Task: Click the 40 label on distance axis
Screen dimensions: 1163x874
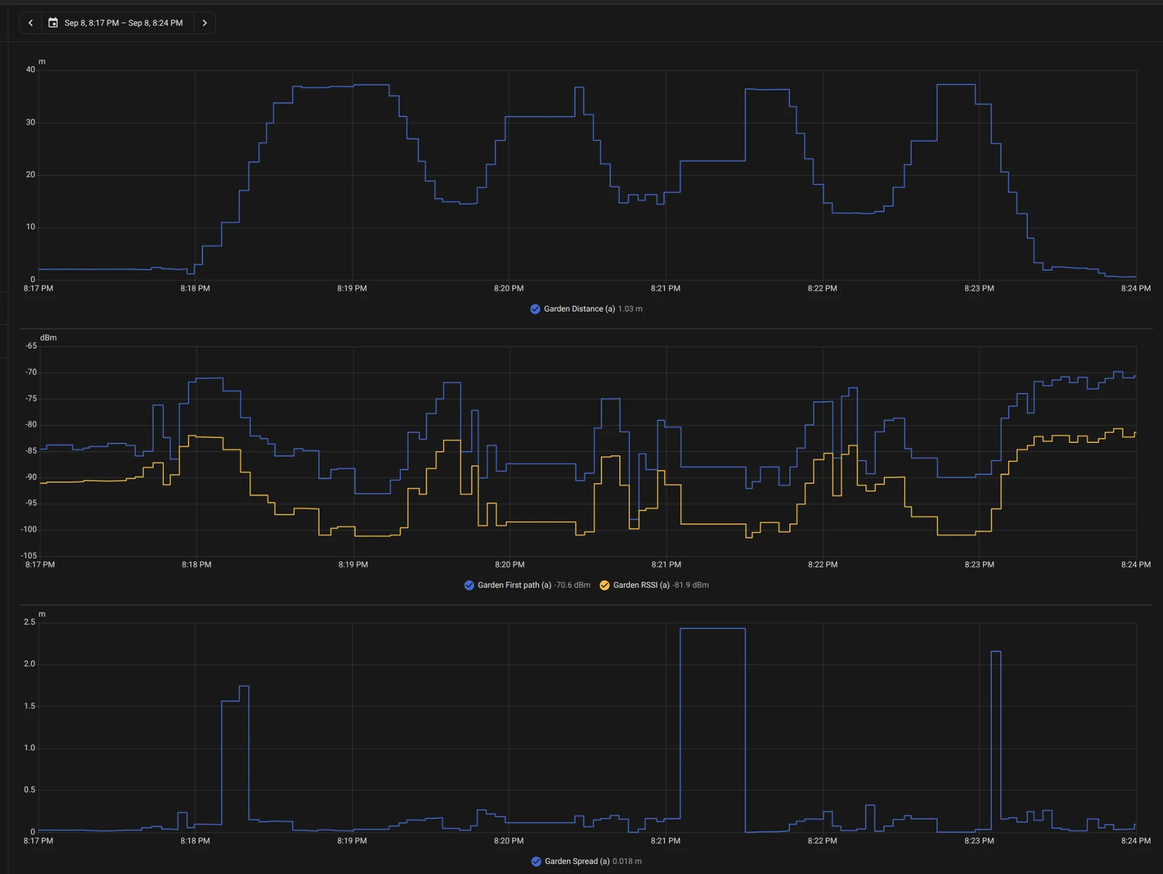Action: tap(30, 70)
